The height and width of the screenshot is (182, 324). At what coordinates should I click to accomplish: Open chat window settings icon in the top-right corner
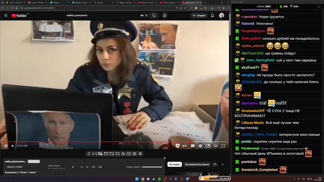pyautogui.click(x=319, y=7)
